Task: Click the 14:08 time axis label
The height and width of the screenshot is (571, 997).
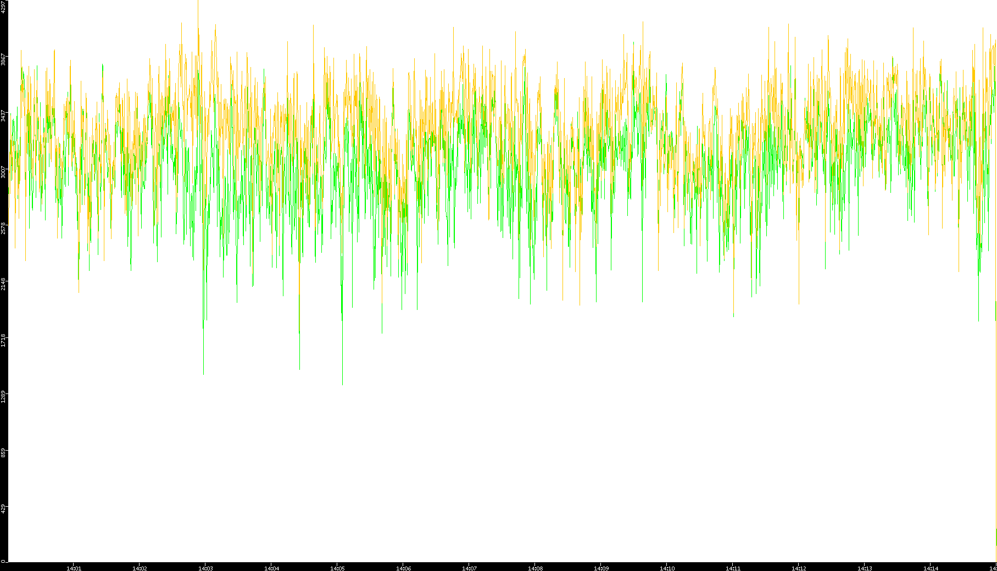Action: pyautogui.click(x=535, y=568)
